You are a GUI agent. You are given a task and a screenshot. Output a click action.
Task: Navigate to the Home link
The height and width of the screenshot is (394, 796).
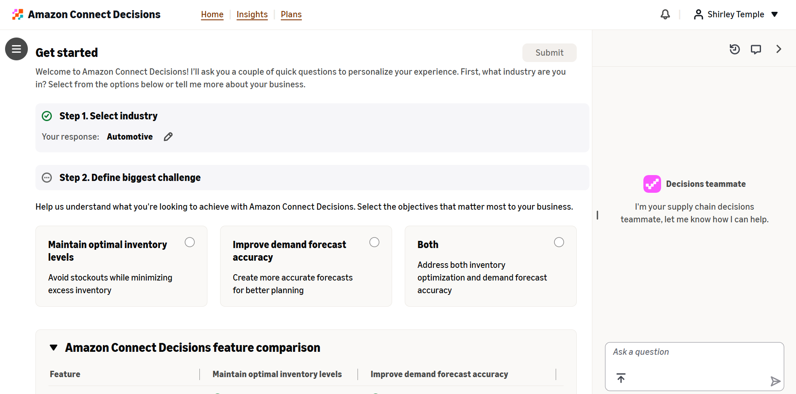click(212, 14)
